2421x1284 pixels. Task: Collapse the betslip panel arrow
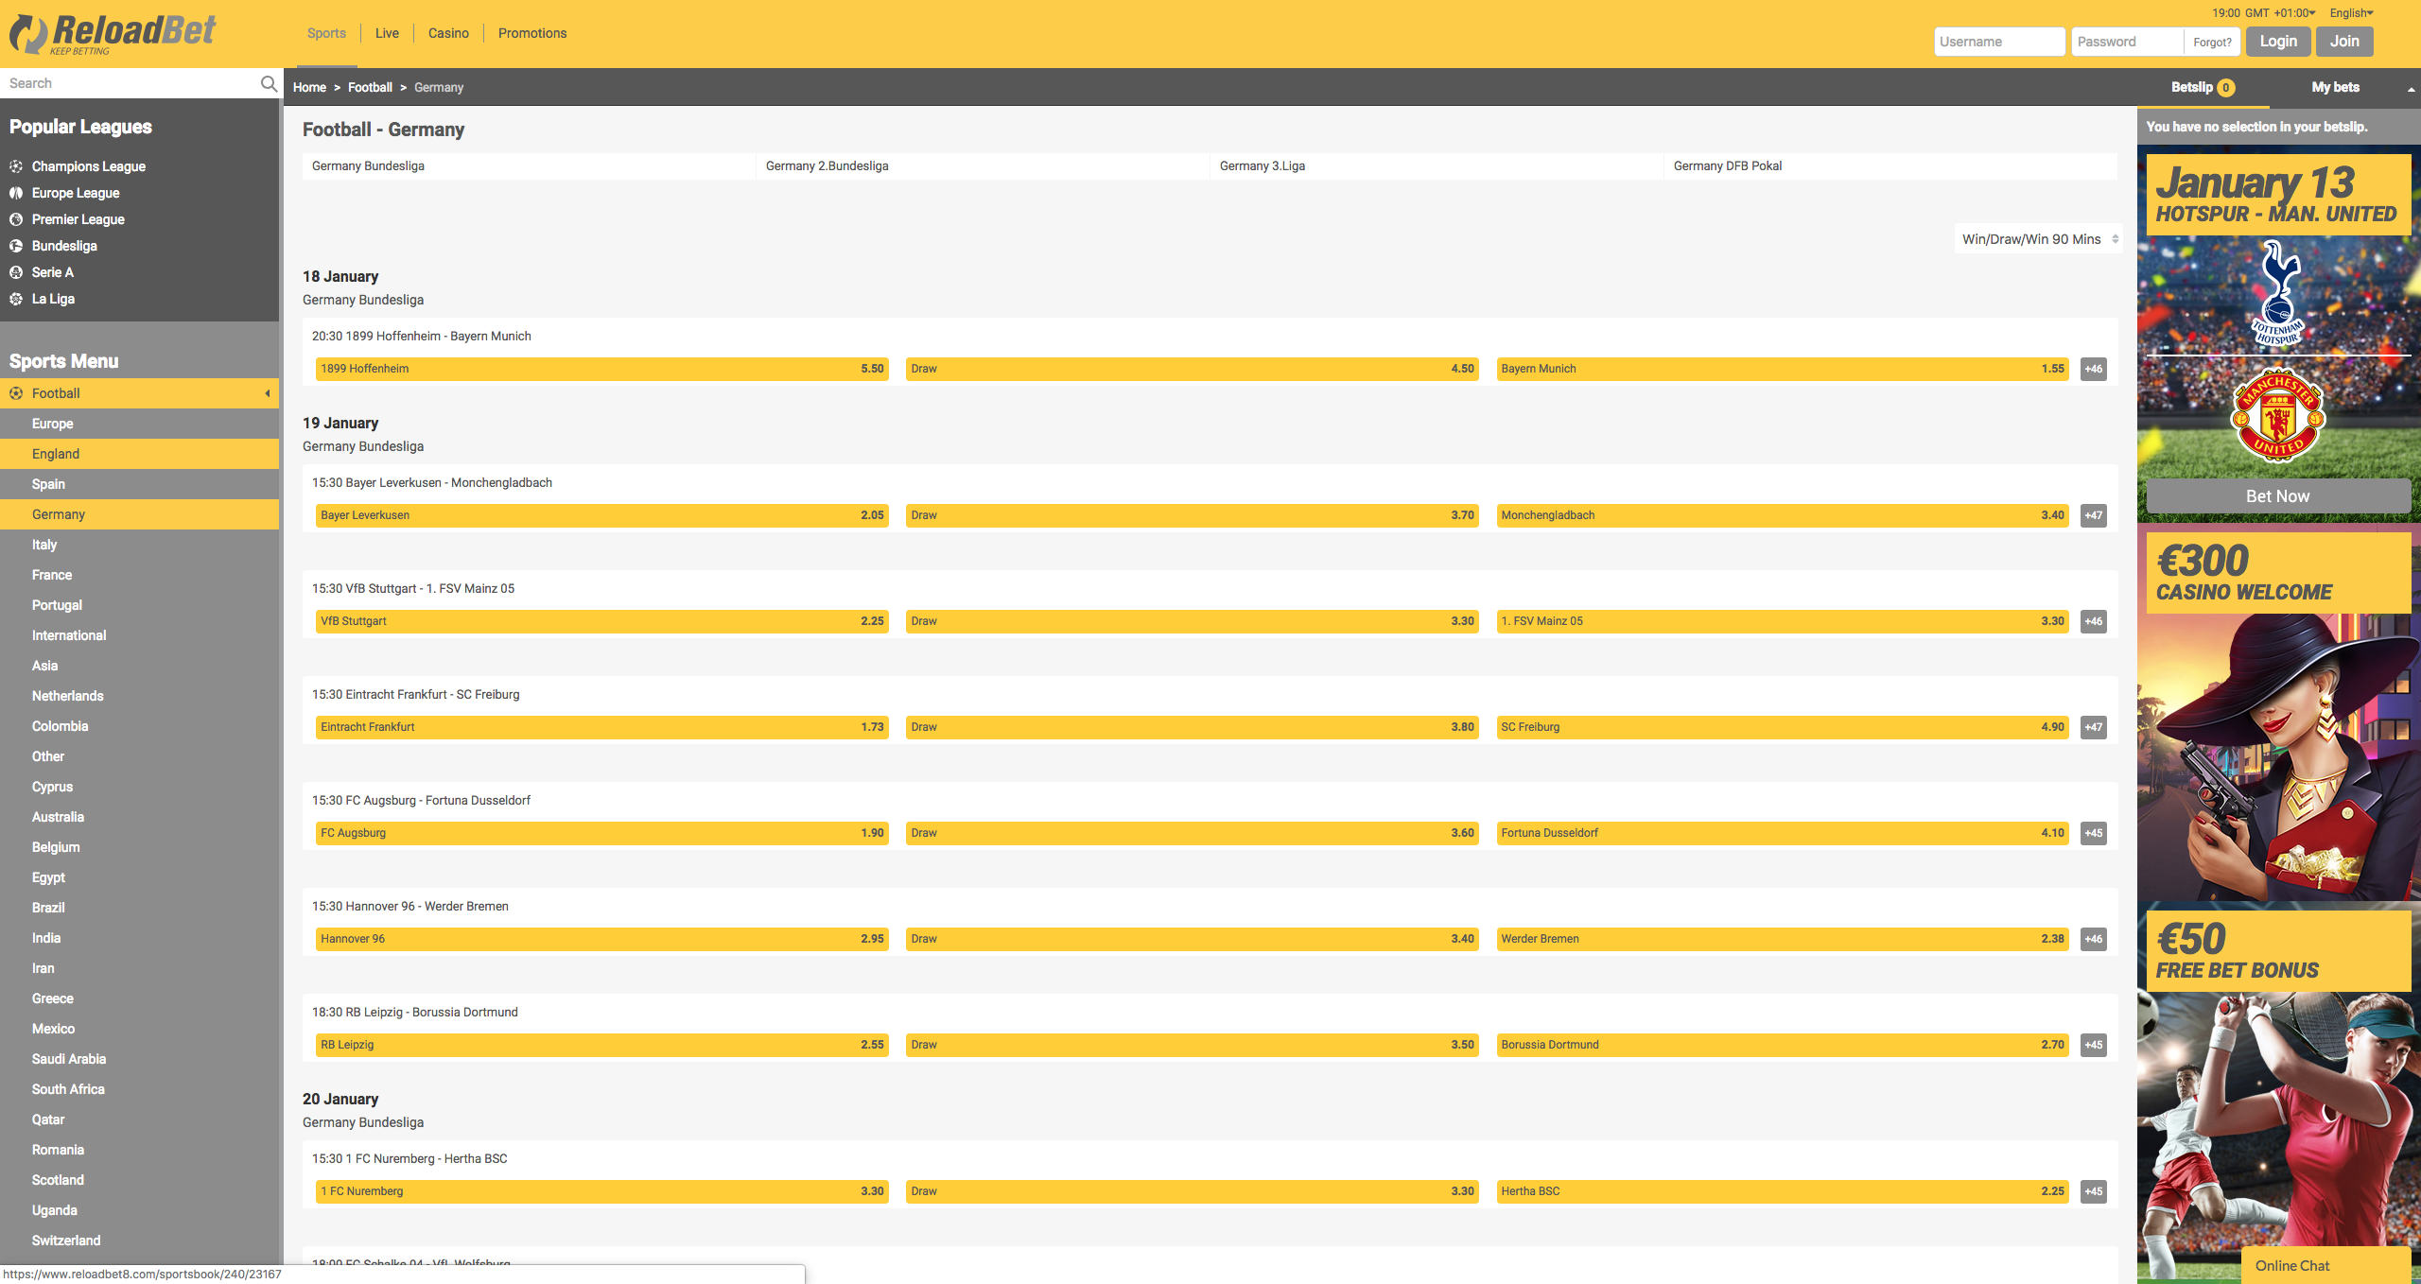(2411, 89)
